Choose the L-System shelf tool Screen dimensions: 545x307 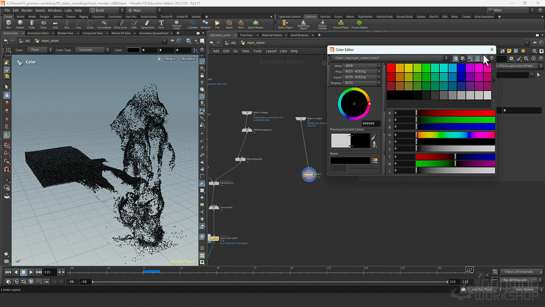192,24
